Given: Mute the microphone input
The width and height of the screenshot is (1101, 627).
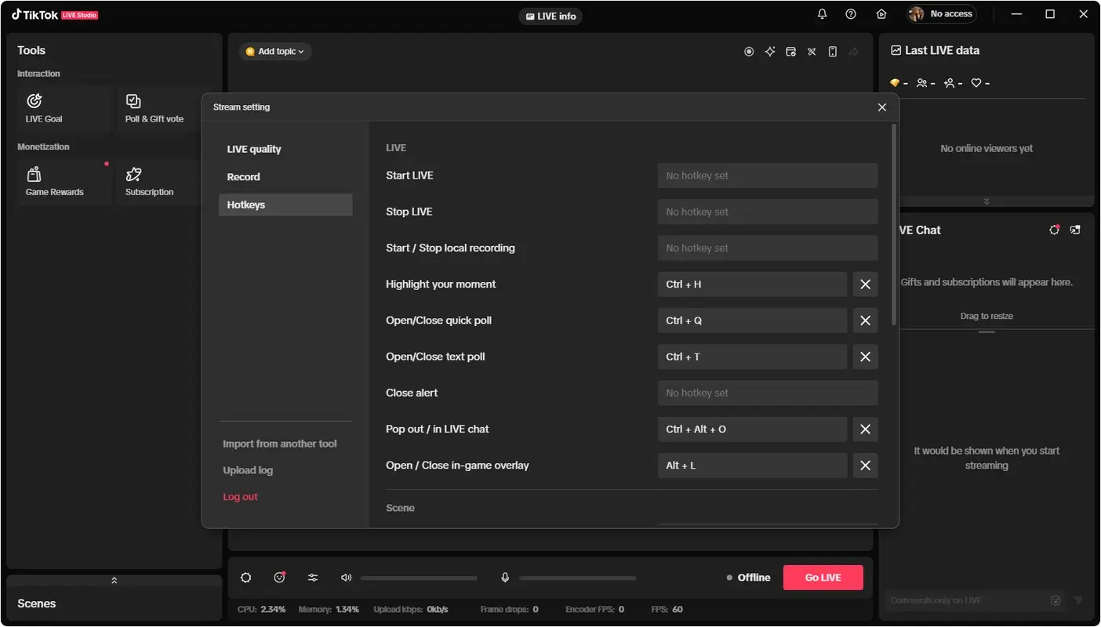Looking at the screenshot, I should point(505,578).
